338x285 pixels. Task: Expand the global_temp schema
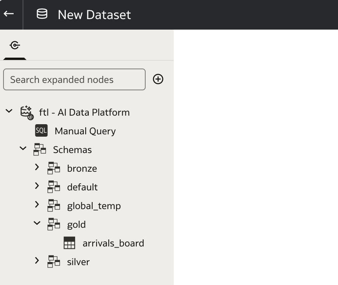coord(37,204)
